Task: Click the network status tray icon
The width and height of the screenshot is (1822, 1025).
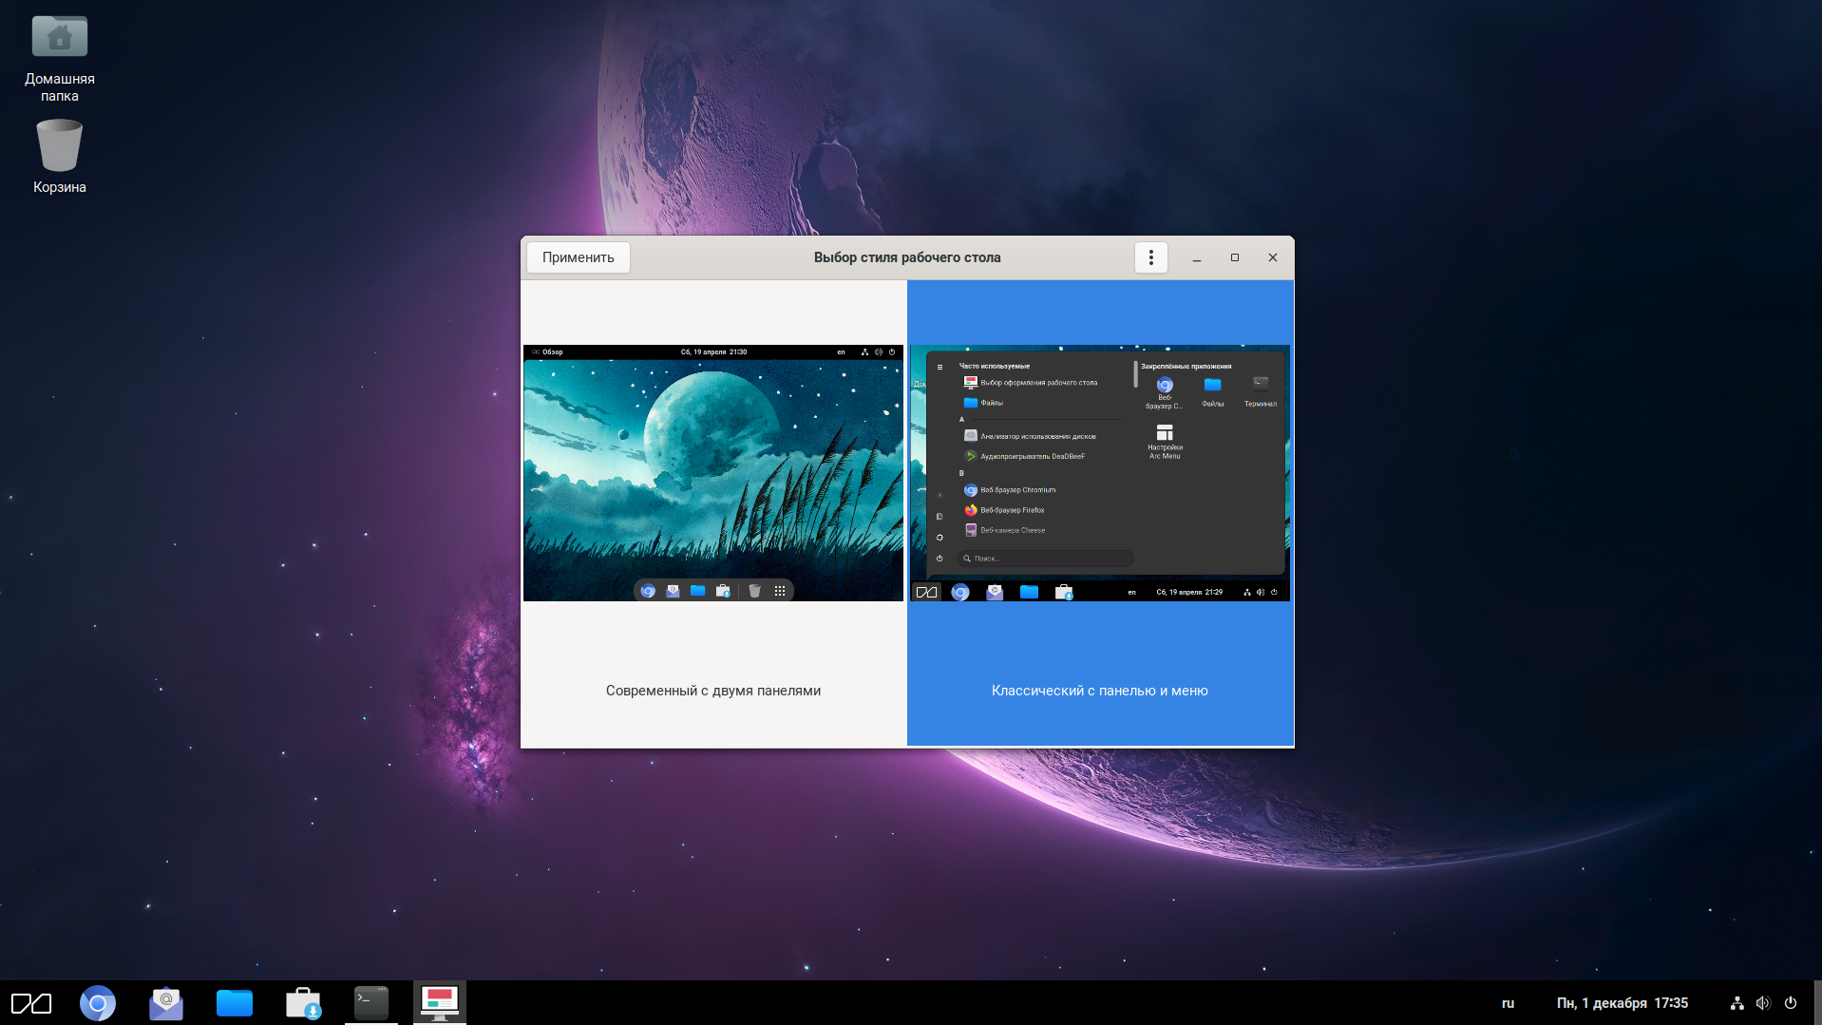Action: [1737, 1003]
